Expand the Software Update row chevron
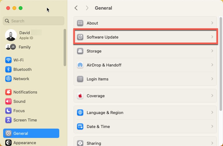Screen dimensions: 223x146 212,37
